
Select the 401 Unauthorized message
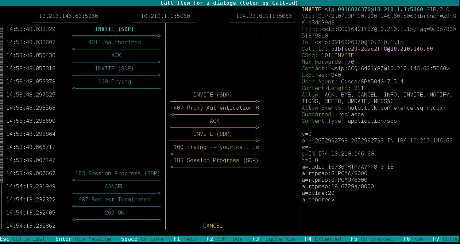coord(114,42)
